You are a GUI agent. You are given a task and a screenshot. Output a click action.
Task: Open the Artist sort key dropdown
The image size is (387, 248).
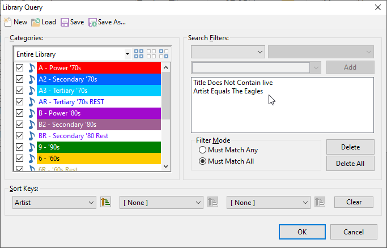92,202
